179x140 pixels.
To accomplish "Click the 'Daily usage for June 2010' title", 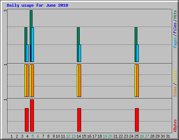I will pyautogui.click(x=37, y=5).
